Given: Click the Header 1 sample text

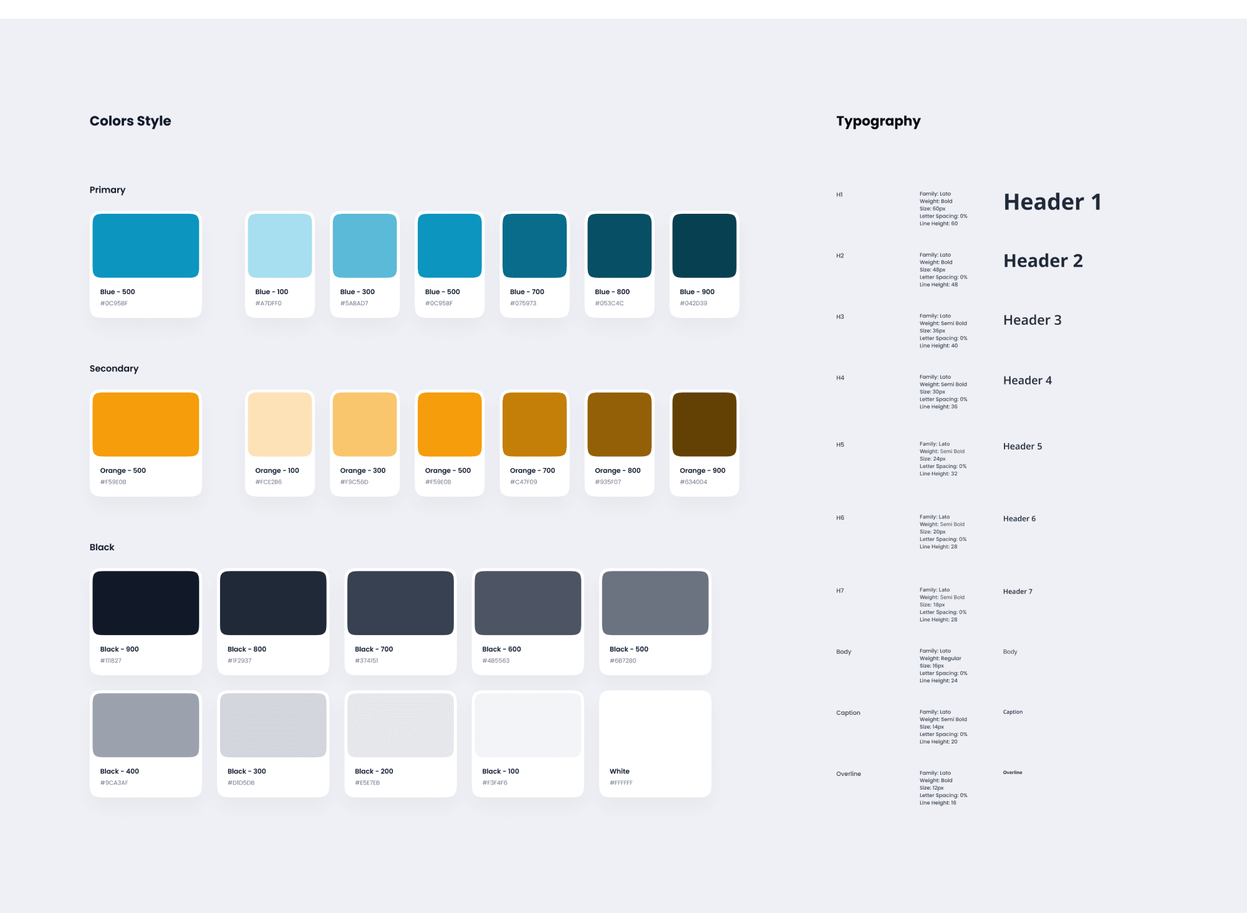Looking at the screenshot, I should [1052, 202].
